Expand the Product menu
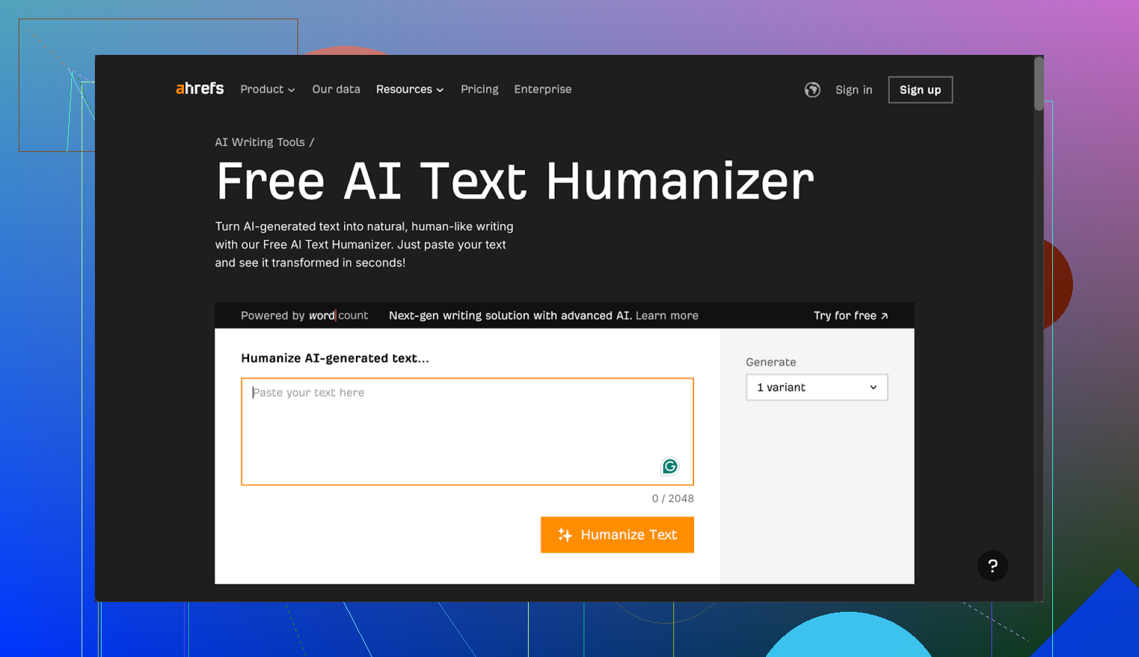Image resolution: width=1139 pixels, height=657 pixels. click(x=267, y=90)
